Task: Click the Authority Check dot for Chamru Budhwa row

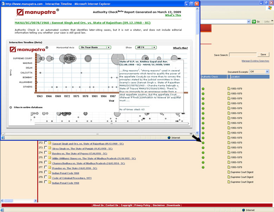Action: [x=203, y=162]
